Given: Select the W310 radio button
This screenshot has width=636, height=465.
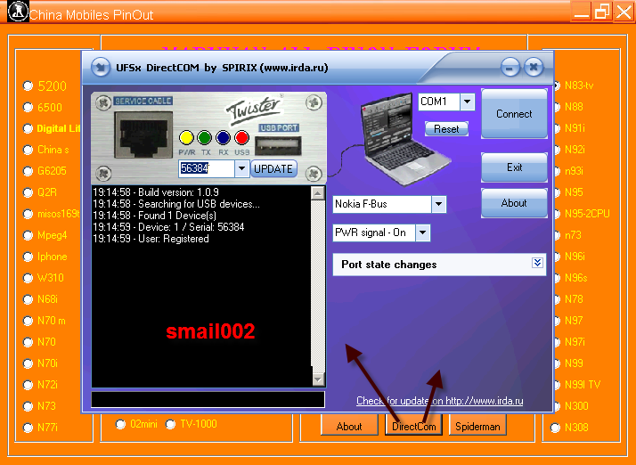Looking at the screenshot, I should 28,278.
